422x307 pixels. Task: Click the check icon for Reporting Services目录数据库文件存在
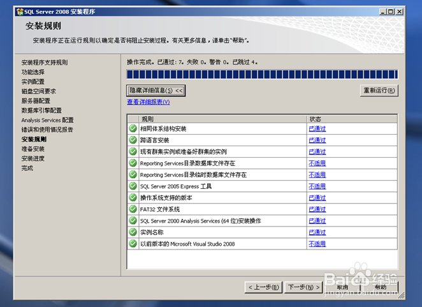coord(133,163)
